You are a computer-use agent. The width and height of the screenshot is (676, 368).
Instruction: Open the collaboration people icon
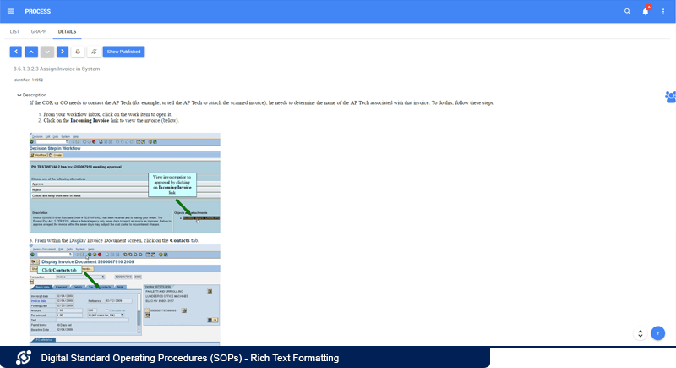(x=669, y=96)
